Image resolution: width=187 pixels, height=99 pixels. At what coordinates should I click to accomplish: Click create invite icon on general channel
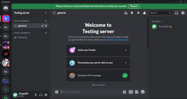point(43,26)
